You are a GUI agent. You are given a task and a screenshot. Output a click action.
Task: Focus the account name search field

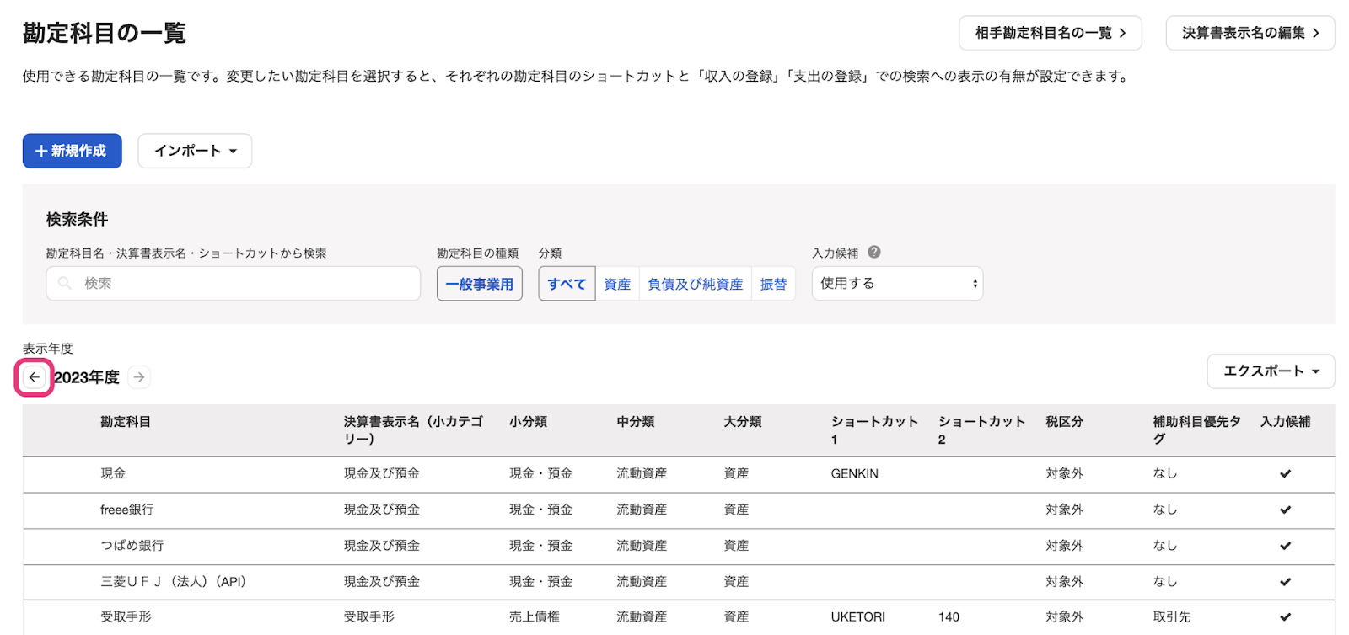pyautogui.click(x=234, y=284)
